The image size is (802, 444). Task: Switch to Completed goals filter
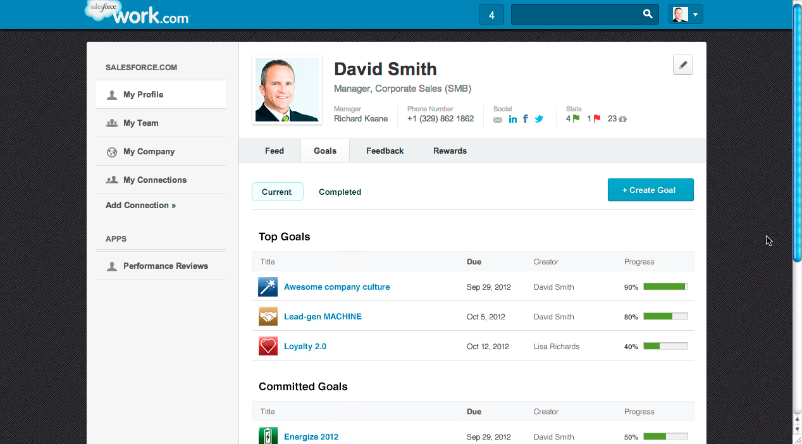coord(340,192)
